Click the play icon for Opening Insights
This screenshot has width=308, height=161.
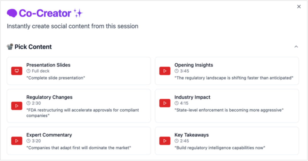point(165,71)
